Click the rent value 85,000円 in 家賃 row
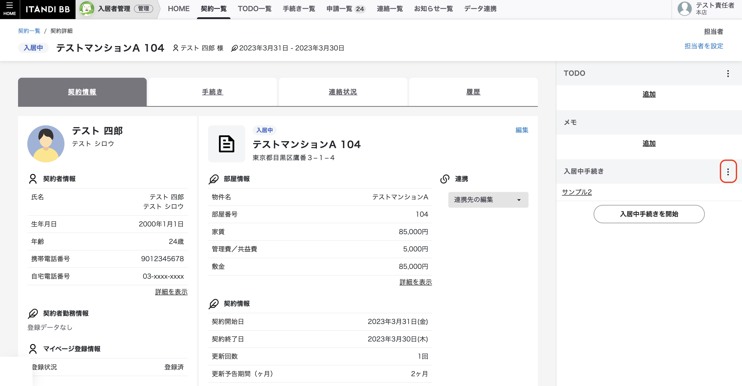 pyautogui.click(x=413, y=232)
